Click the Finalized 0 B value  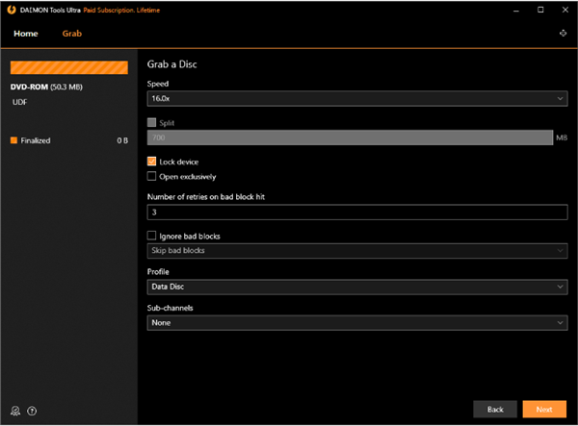point(122,140)
